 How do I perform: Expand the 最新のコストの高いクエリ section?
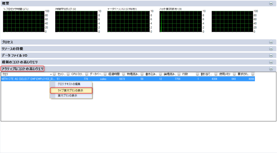[x=271, y=62]
